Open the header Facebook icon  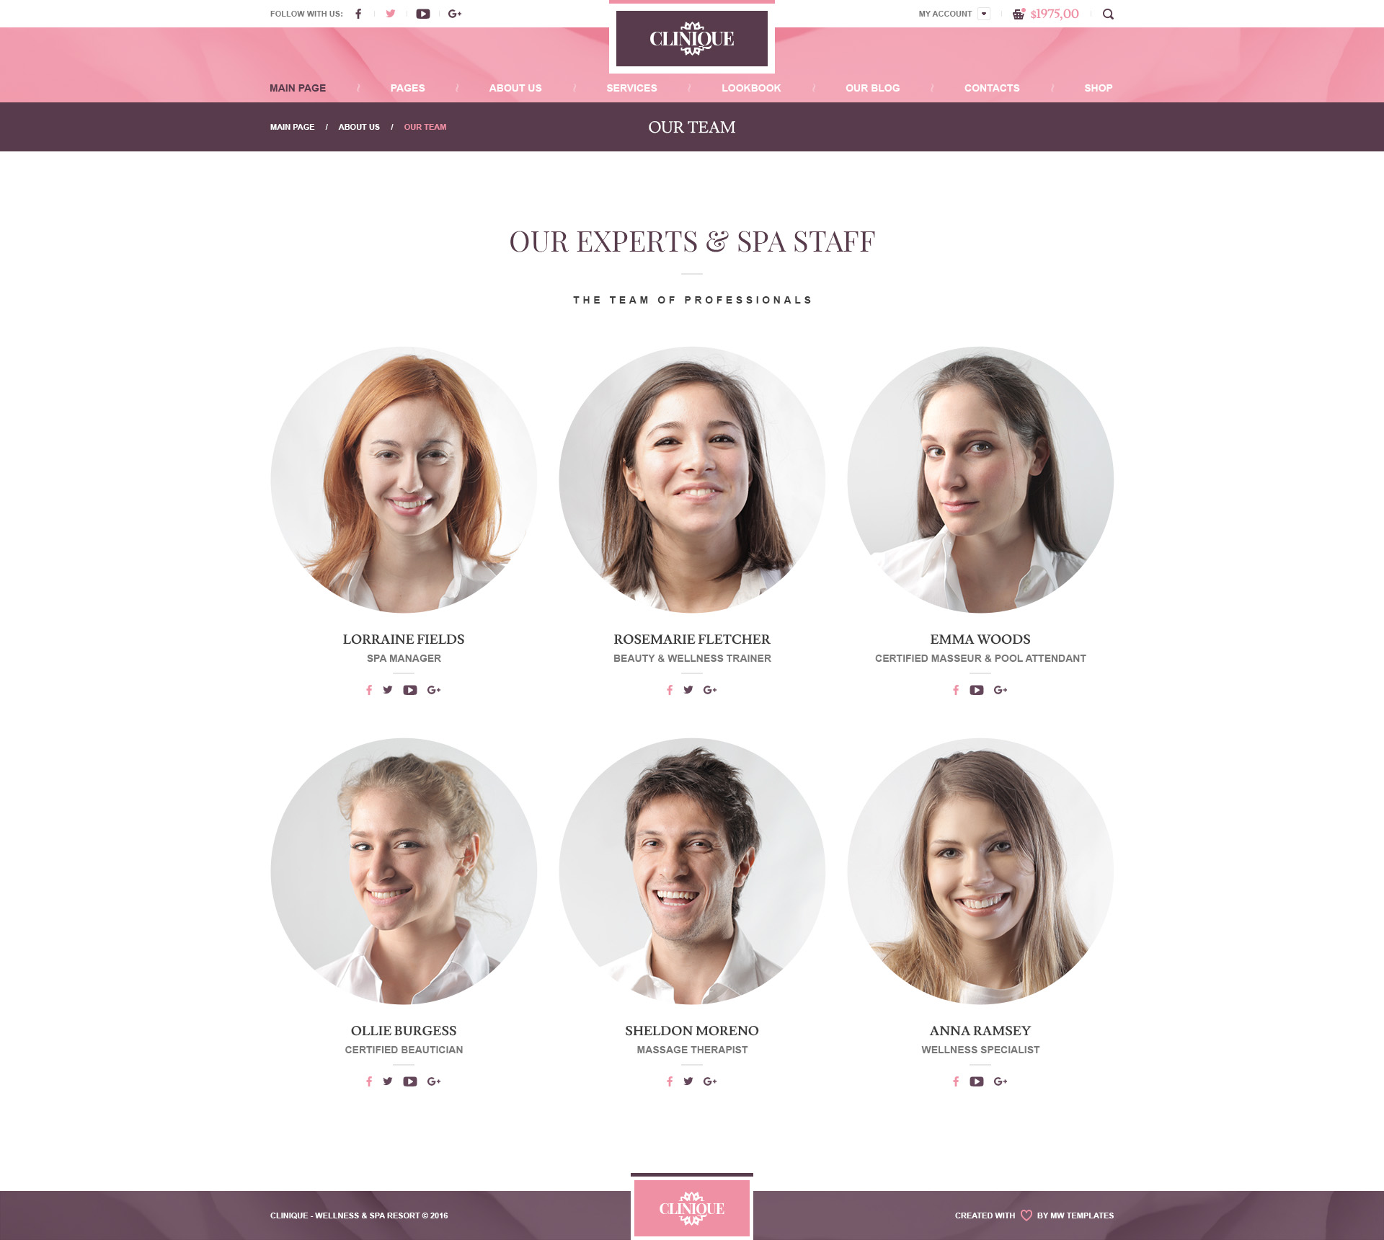point(358,14)
